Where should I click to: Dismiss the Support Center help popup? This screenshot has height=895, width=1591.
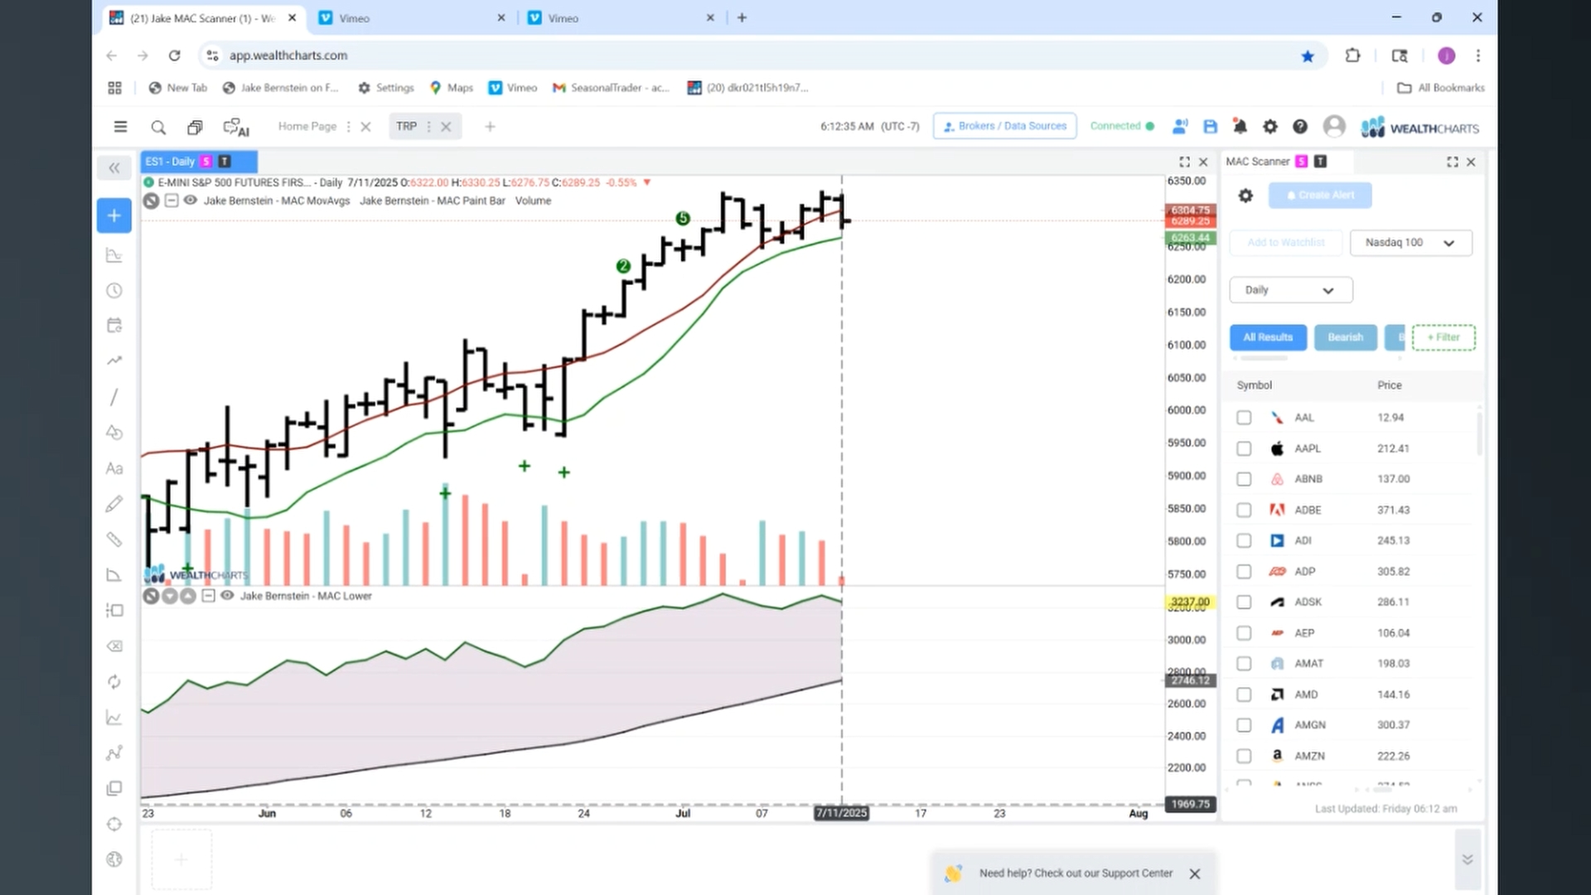click(1194, 873)
